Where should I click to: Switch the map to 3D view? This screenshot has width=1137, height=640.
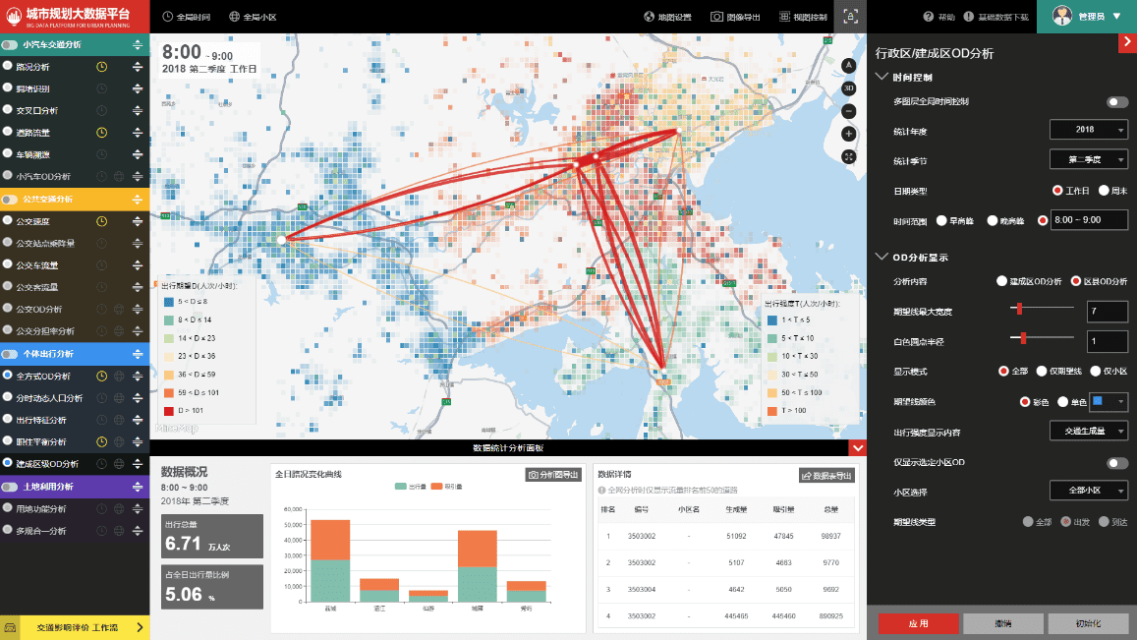[x=849, y=88]
